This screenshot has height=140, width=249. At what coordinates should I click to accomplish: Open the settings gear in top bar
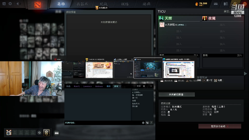coord(10,3)
